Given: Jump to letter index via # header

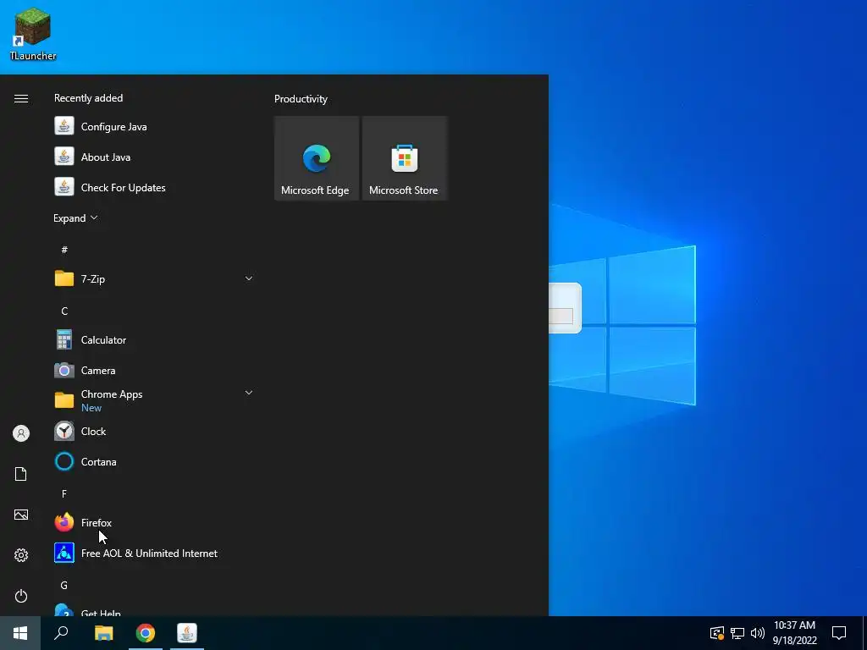Looking at the screenshot, I should (64, 250).
